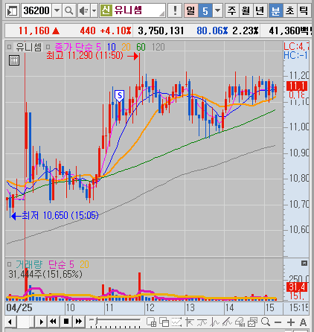The height and width of the screenshot is (332, 314).
Task: Open the grid table icon on chart
Action: (x=14, y=60)
